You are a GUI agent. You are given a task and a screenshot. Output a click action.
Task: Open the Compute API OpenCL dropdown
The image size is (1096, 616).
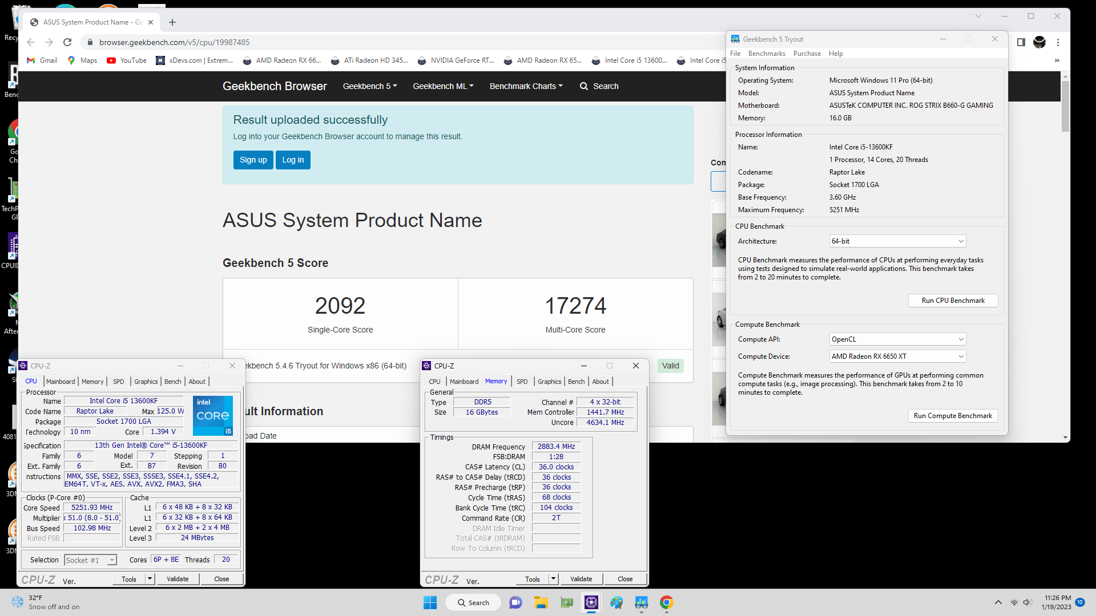point(897,339)
